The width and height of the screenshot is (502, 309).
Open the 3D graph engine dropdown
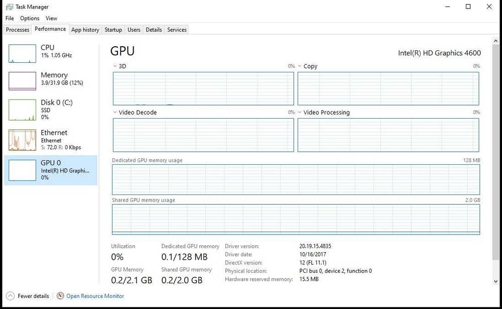(115, 66)
